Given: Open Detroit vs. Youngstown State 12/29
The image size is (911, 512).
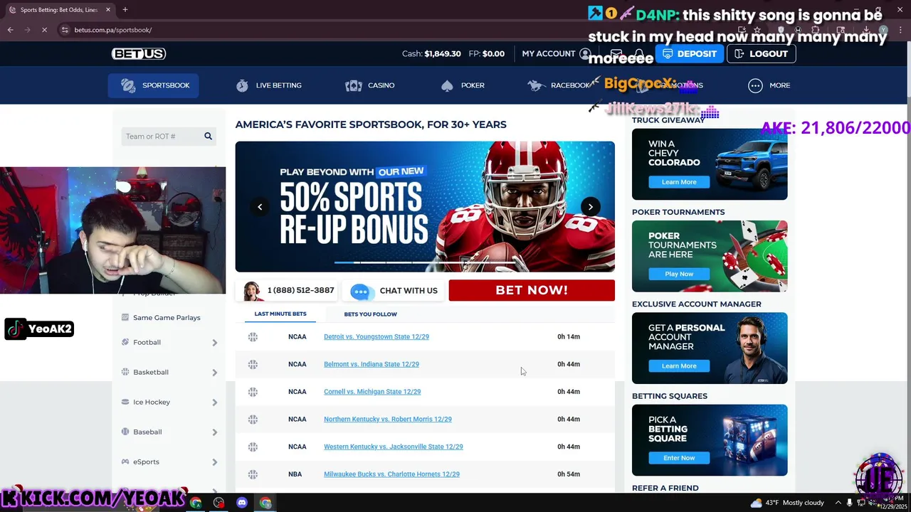Looking at the screenshot, I should click(376, 336).
